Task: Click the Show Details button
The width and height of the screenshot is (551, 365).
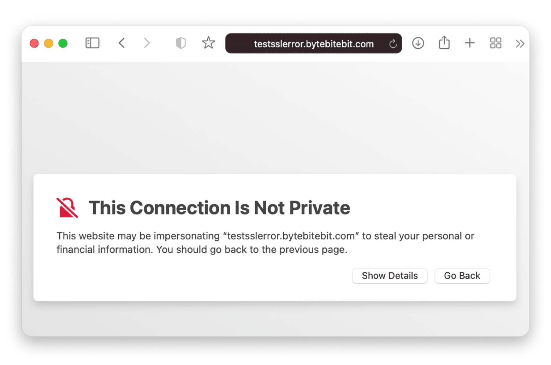Action: point(390,276)
